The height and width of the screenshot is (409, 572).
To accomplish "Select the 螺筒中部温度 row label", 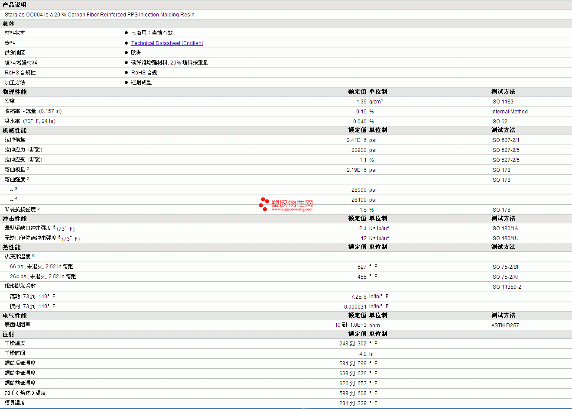I will [x=20, y=373].
